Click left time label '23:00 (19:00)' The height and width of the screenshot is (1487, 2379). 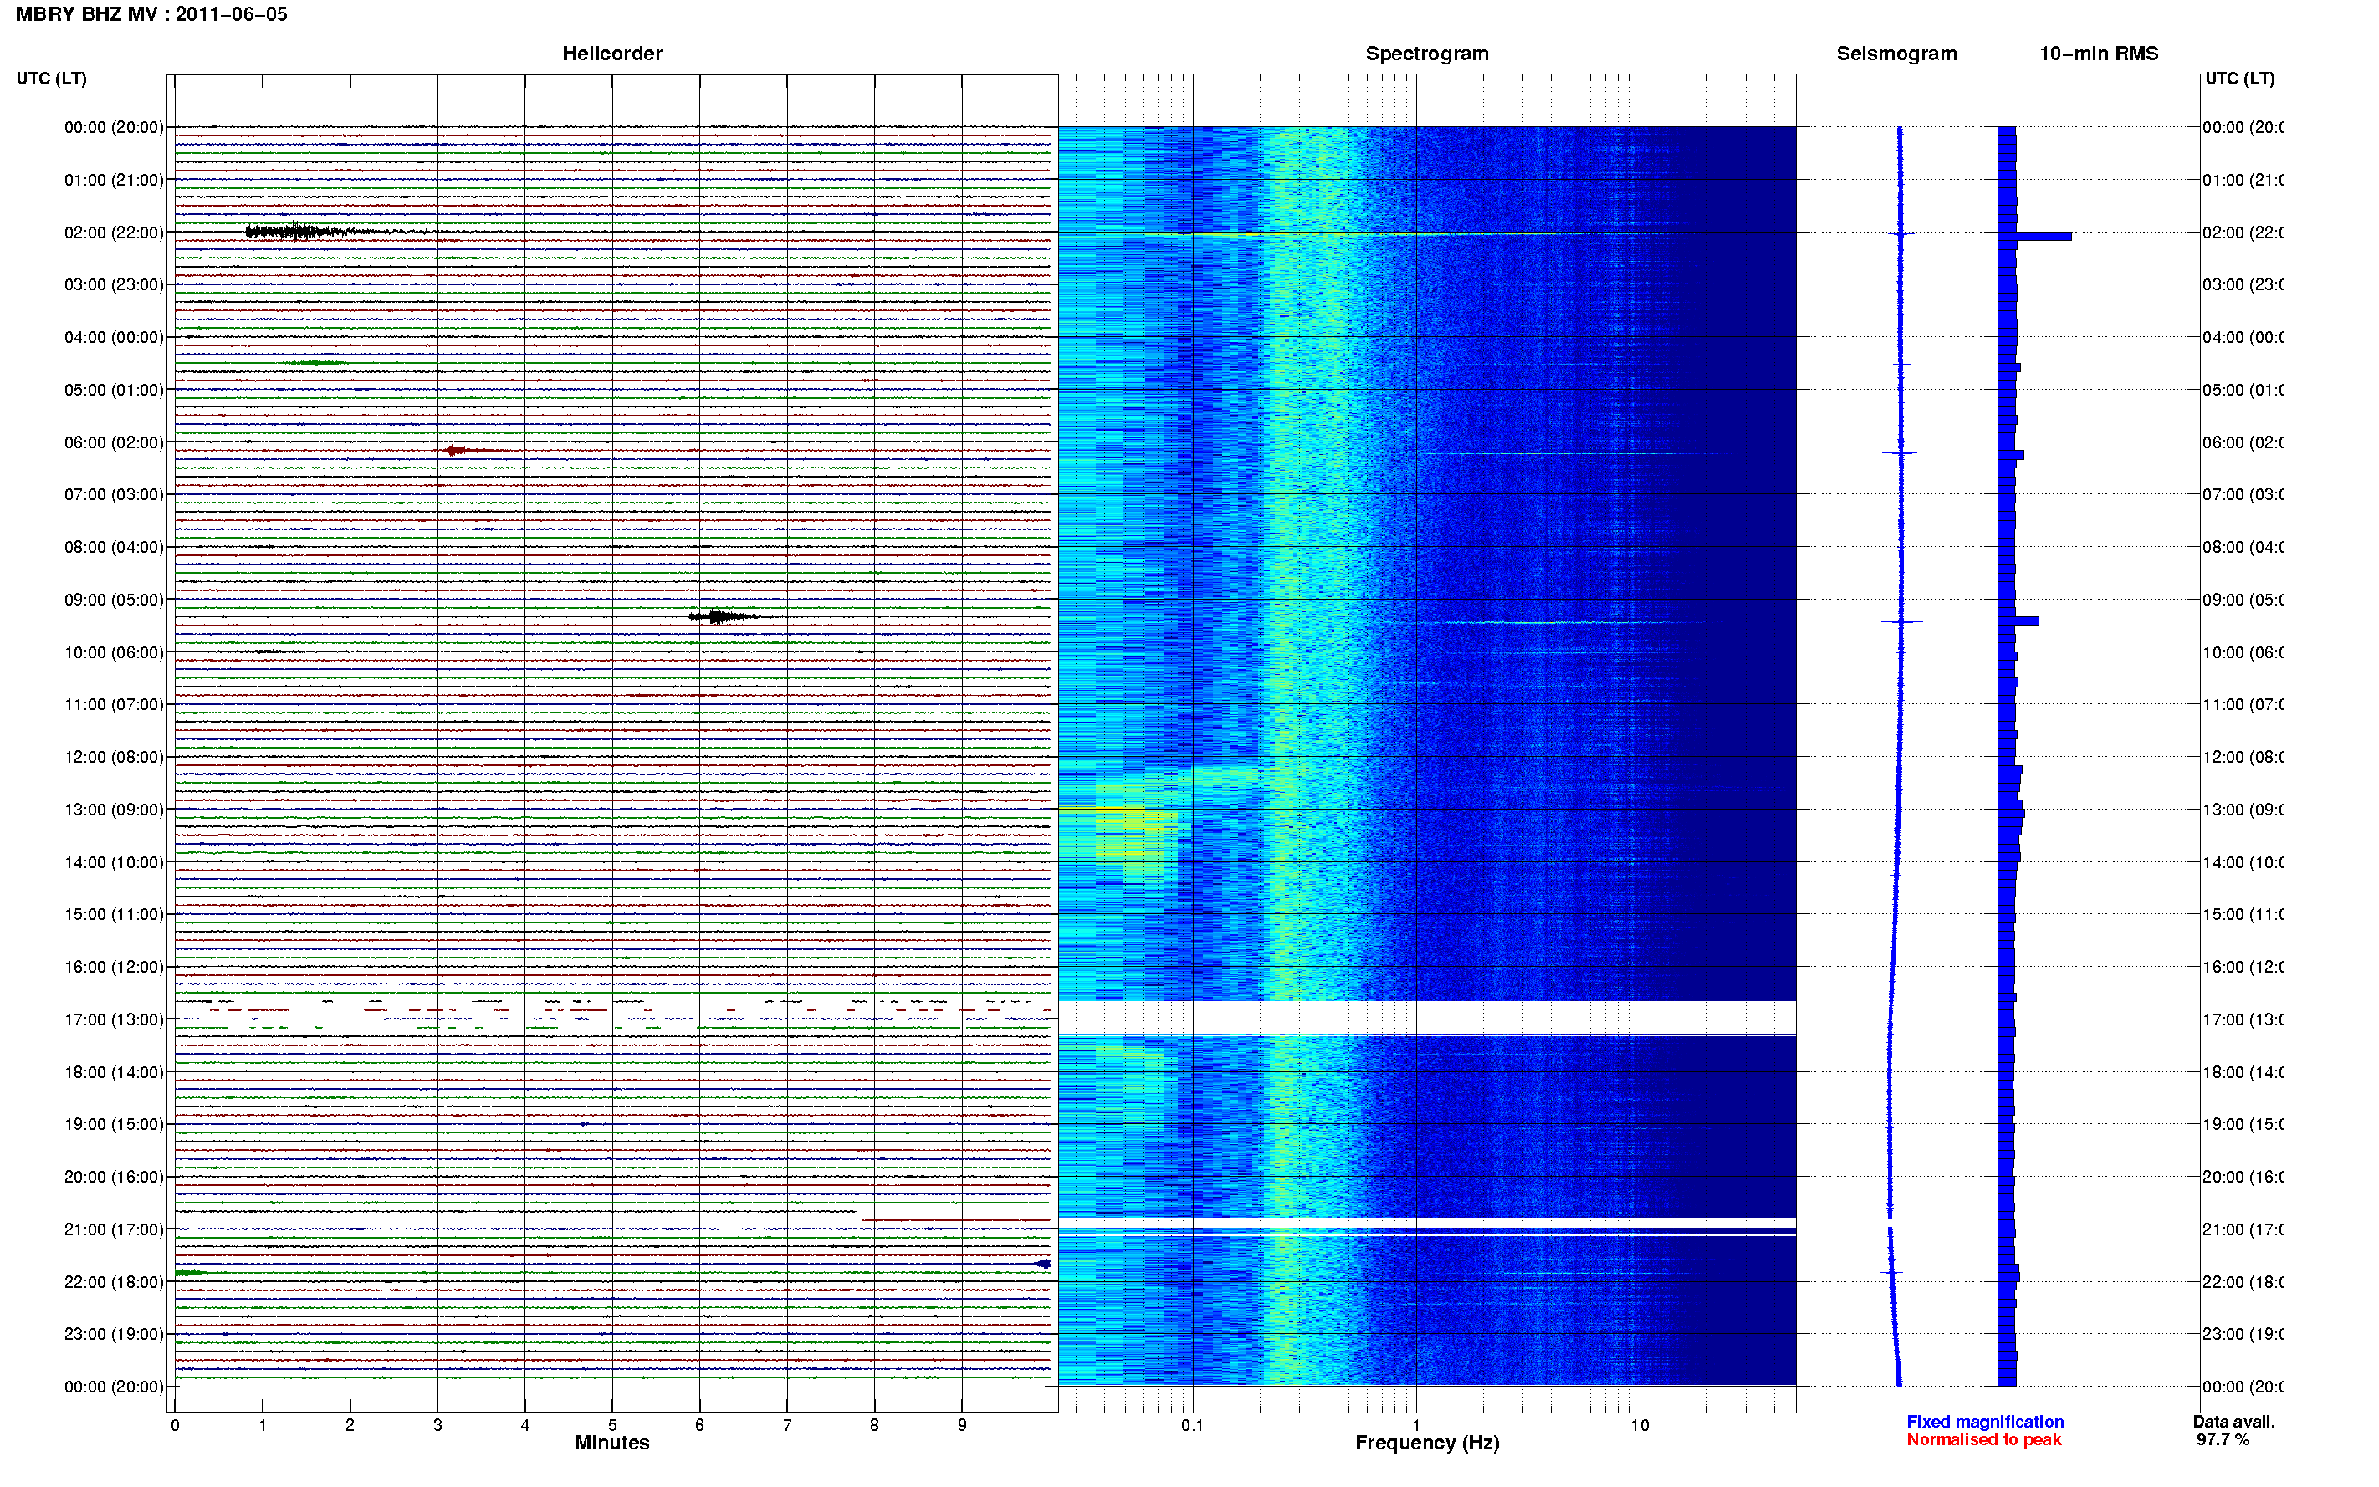[x=114, y=1335]
